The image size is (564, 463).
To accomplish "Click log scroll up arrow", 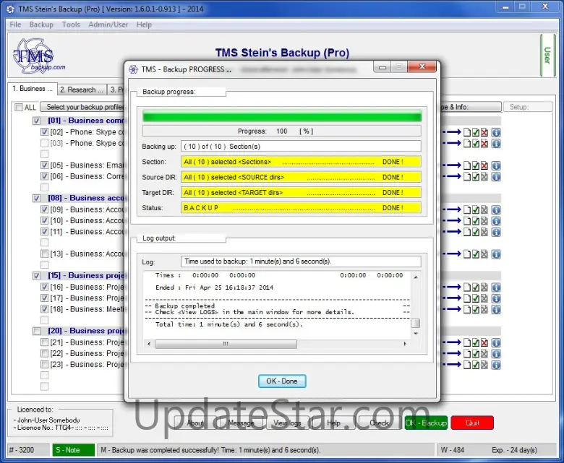I will point(416,277).
